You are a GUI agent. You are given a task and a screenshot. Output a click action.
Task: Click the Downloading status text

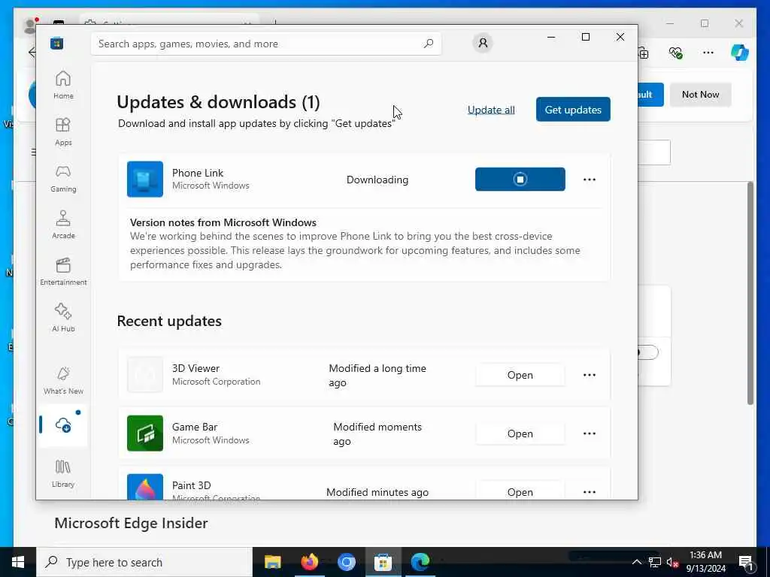point(377,180)
